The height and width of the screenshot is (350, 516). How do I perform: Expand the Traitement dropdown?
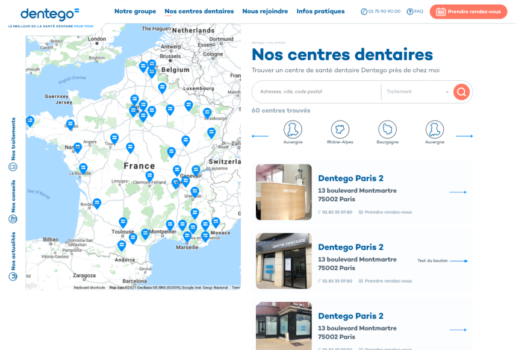click(417, 92)
